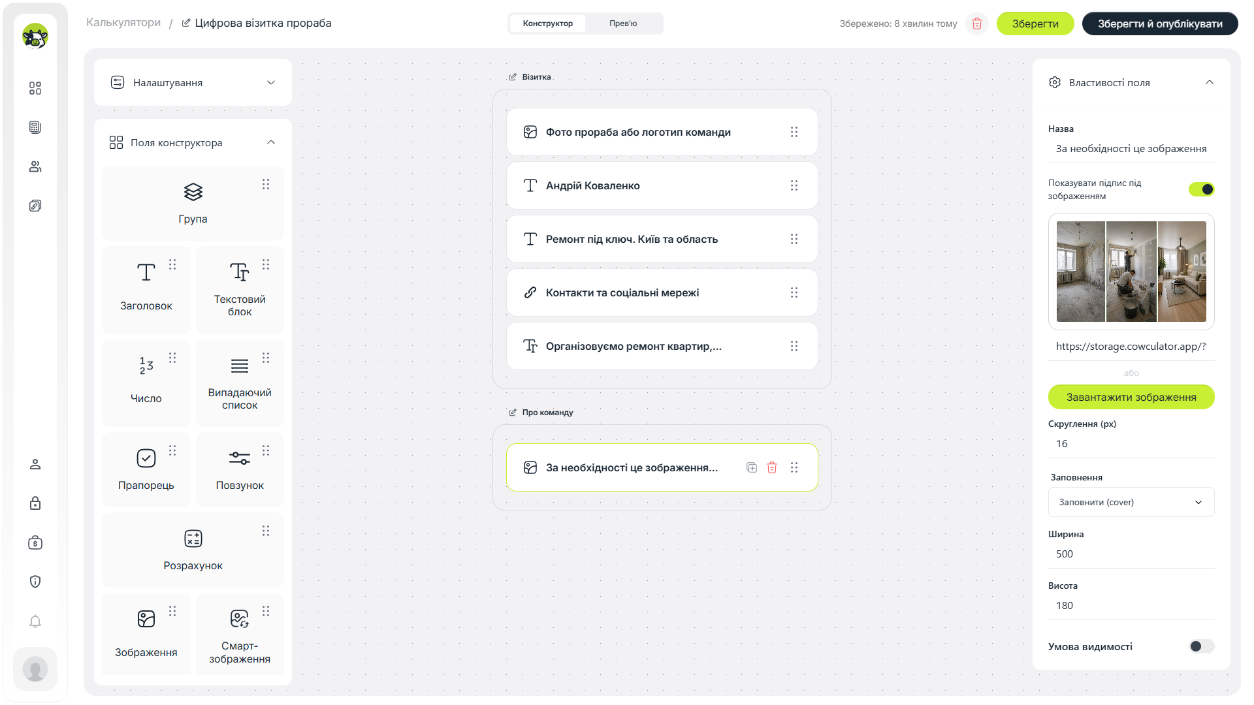The width and height of the screenshot is (1254, 705).
Task: Open the notifications bell in sidebar
Action: 35,621
